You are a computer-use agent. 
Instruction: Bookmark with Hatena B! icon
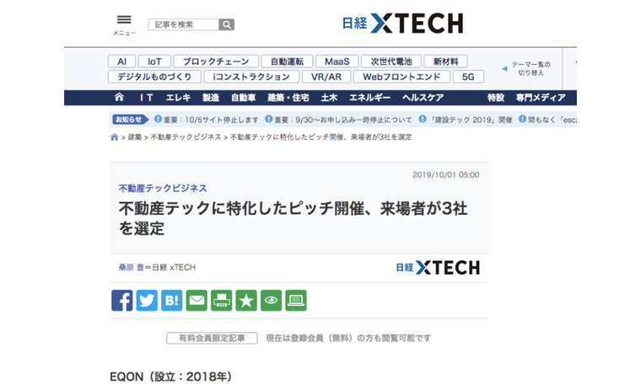[171, 300]
